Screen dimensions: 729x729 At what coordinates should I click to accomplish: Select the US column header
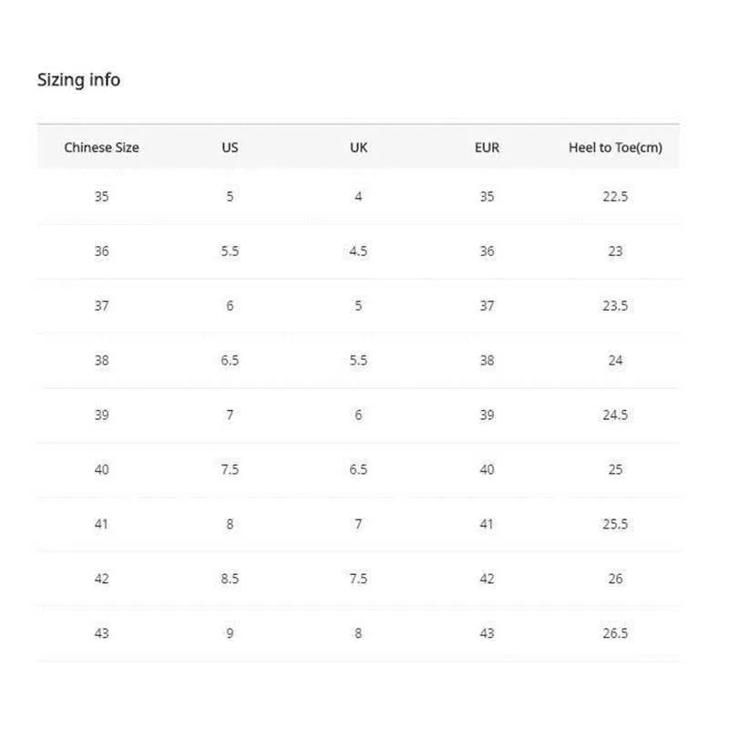(230, 148)
